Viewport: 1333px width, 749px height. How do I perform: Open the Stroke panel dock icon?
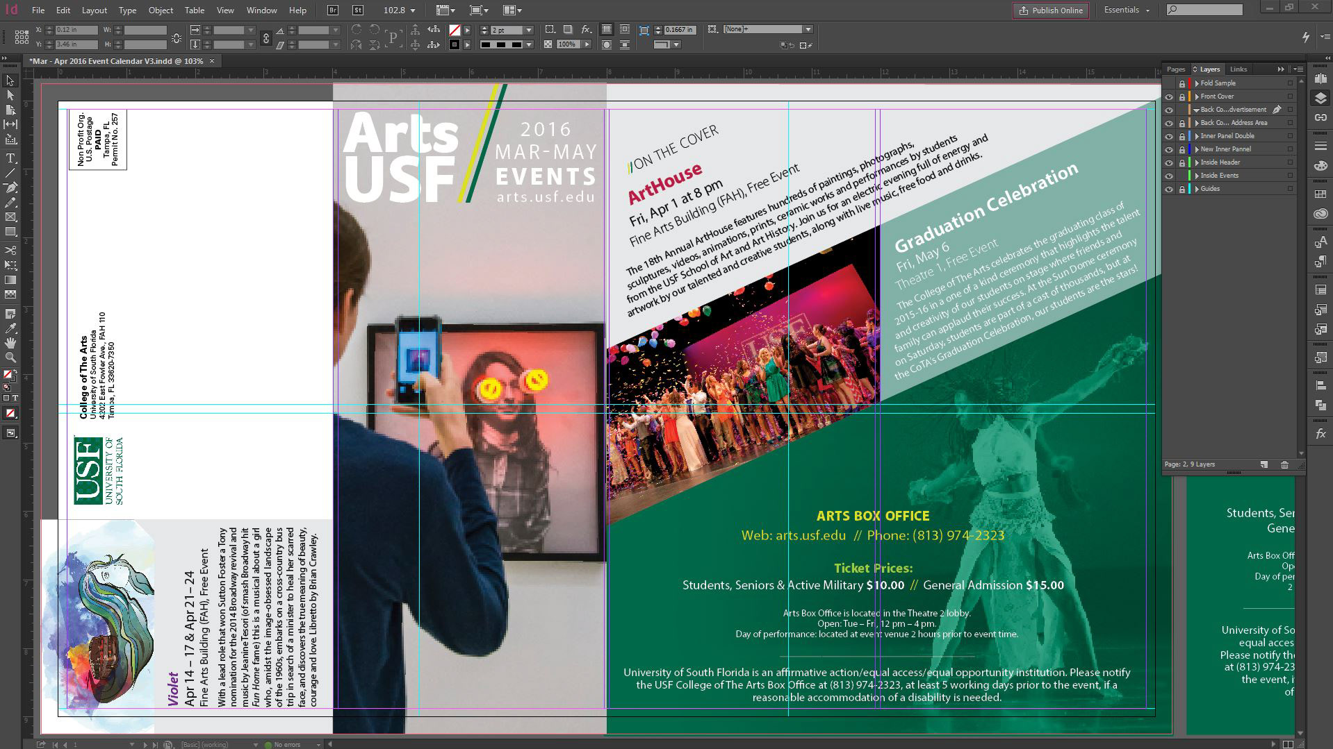coord(1320,146)
